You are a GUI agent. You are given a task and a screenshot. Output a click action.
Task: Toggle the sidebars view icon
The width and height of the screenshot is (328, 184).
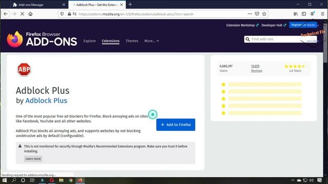(x=304, y=14)
